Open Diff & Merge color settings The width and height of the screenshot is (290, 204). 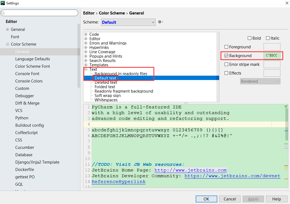point(27,103)
